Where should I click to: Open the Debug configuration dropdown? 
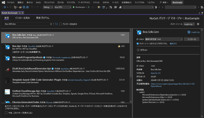[x=48, y=7]
